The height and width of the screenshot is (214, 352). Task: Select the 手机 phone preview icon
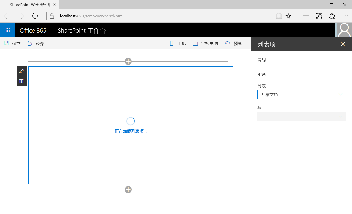tap(172, 43)
